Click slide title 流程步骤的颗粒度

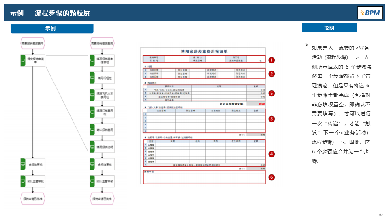tap(62, 13)
